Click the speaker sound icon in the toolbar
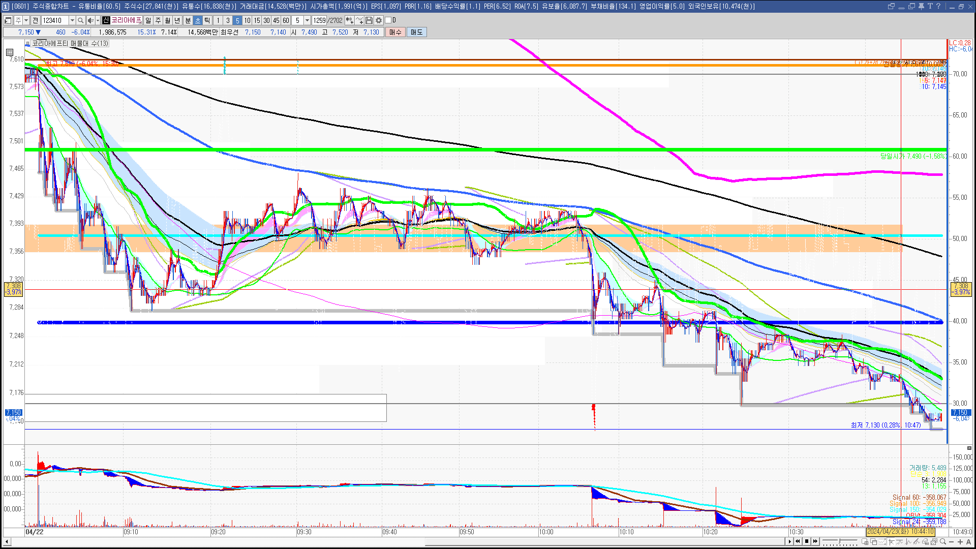 click(x=90, y=20)
